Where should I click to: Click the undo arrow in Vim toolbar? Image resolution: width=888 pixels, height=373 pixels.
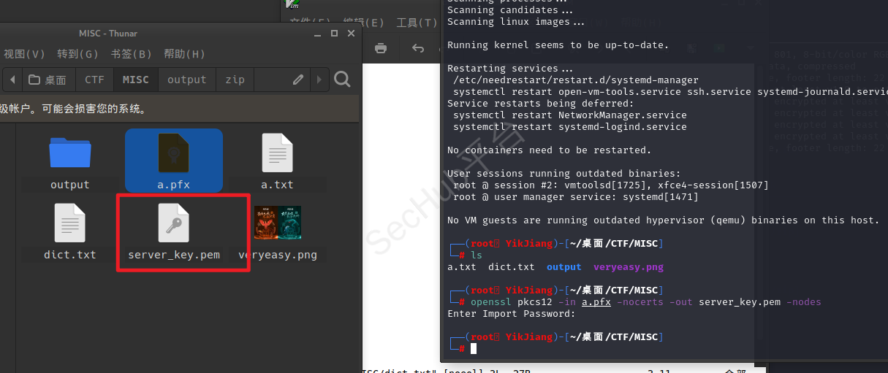(418, 49)
